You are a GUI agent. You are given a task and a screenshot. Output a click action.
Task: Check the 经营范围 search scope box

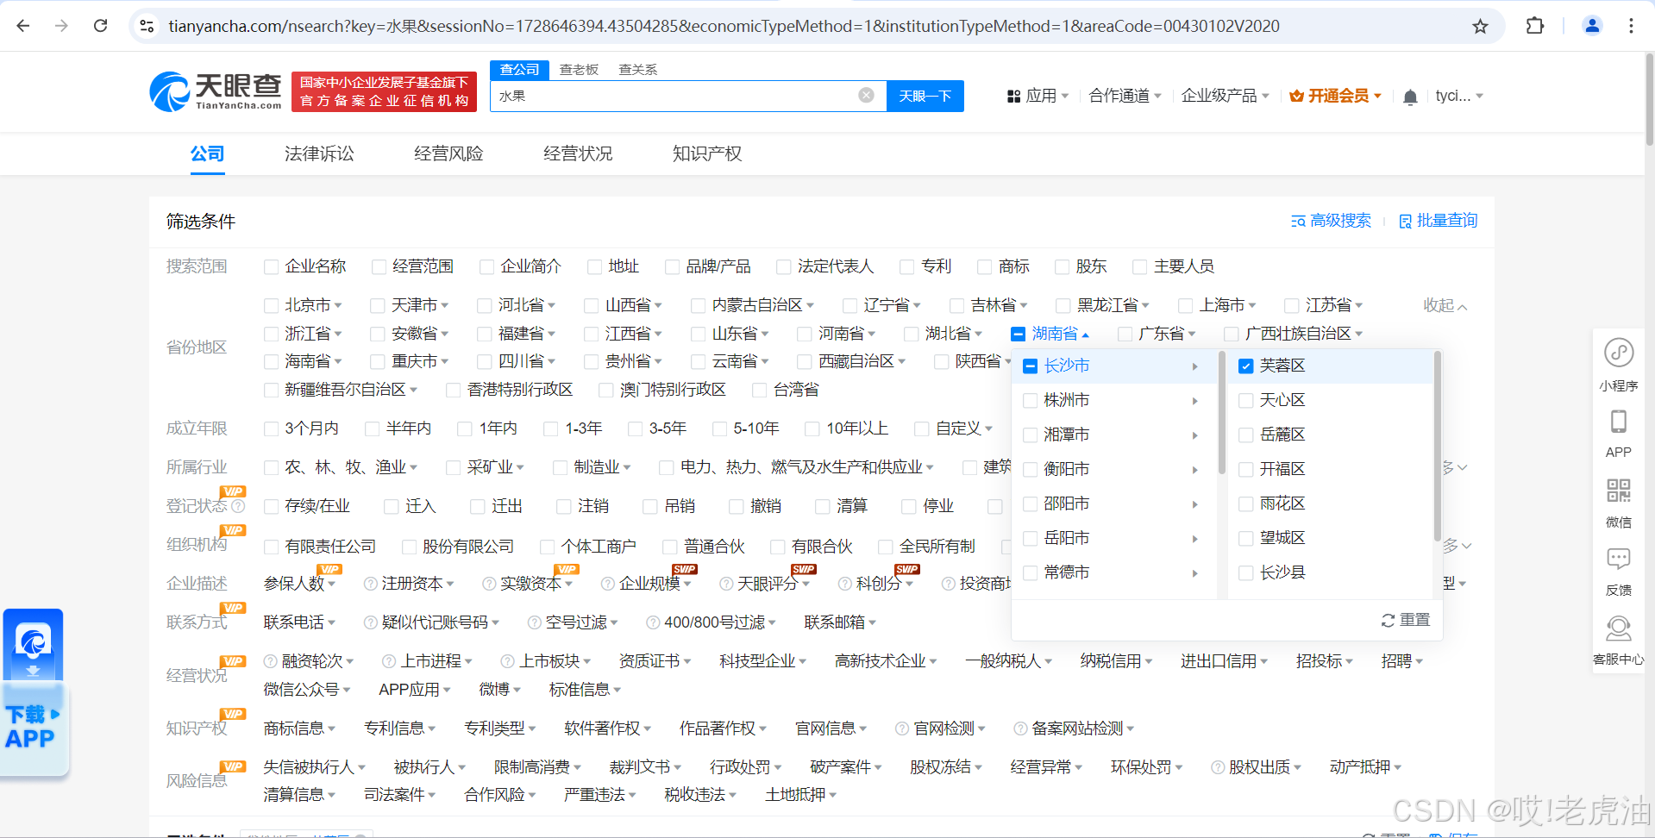379,266
